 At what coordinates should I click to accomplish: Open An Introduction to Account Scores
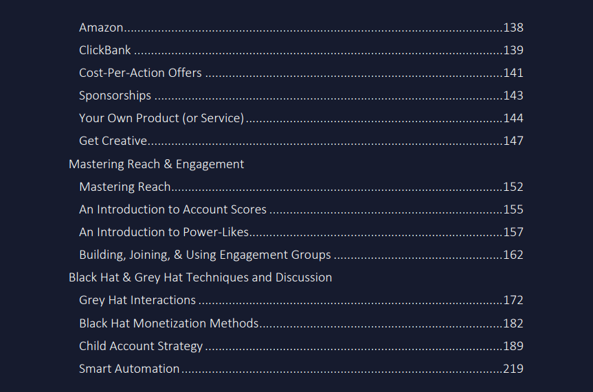click(301, 209)
